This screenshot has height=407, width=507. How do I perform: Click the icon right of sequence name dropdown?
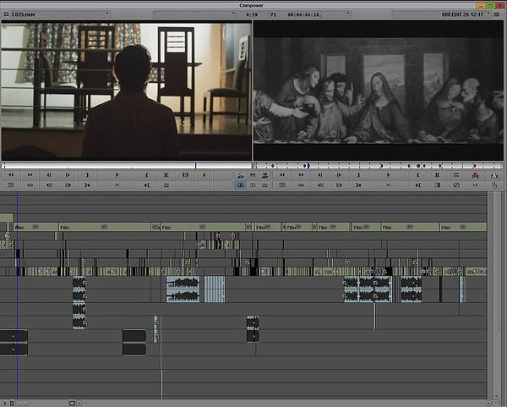497,14
